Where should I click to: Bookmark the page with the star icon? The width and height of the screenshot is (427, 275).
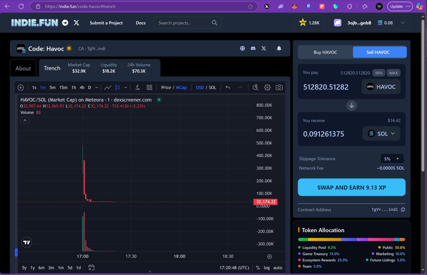250,6
